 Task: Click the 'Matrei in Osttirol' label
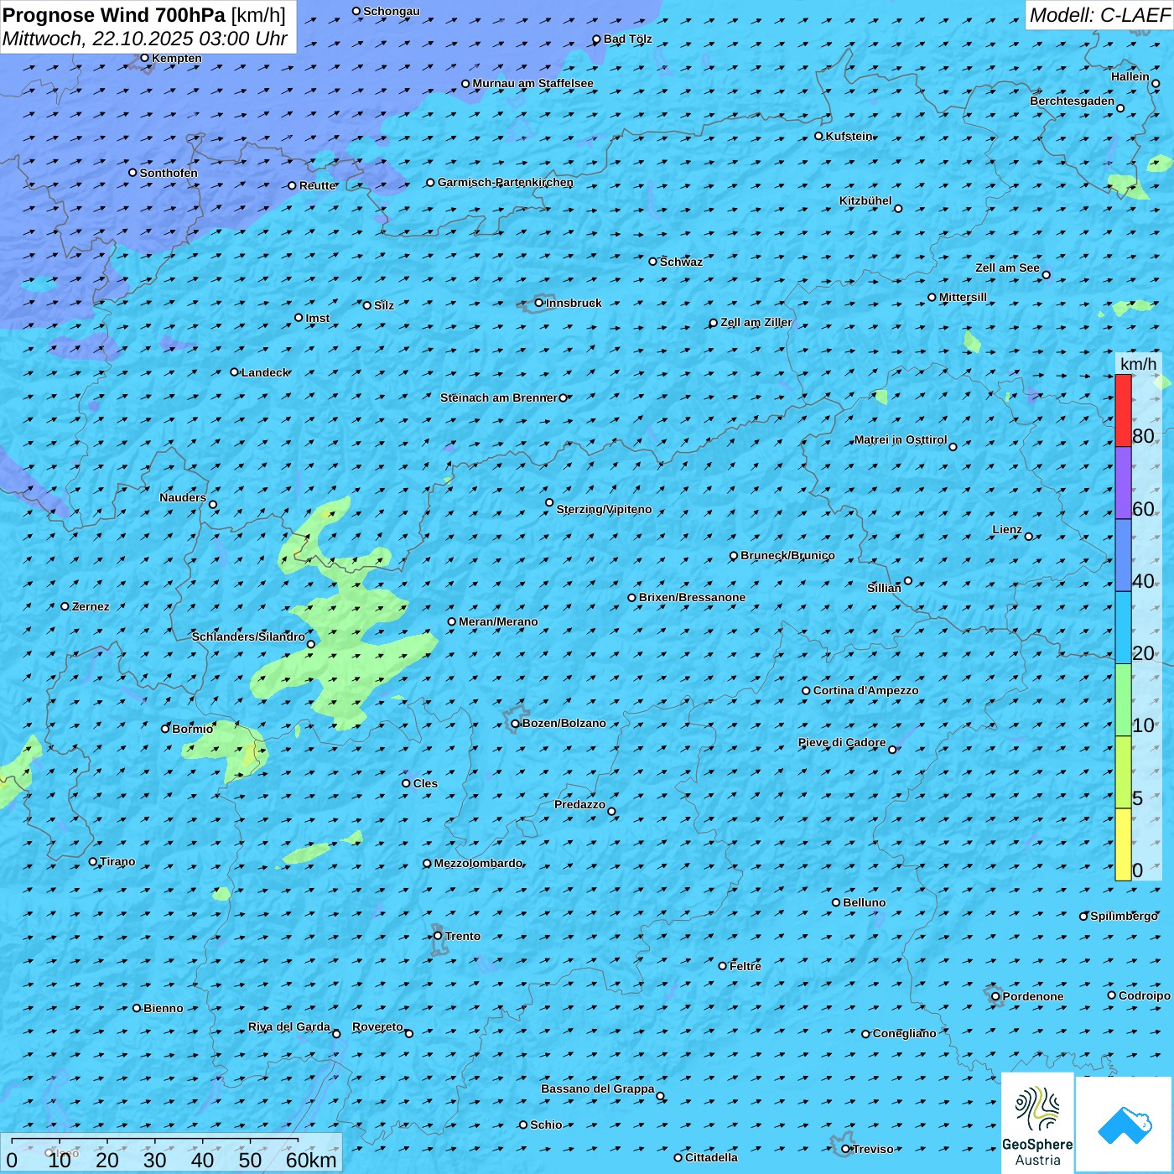pyautogui.click(x=901, y=439)
